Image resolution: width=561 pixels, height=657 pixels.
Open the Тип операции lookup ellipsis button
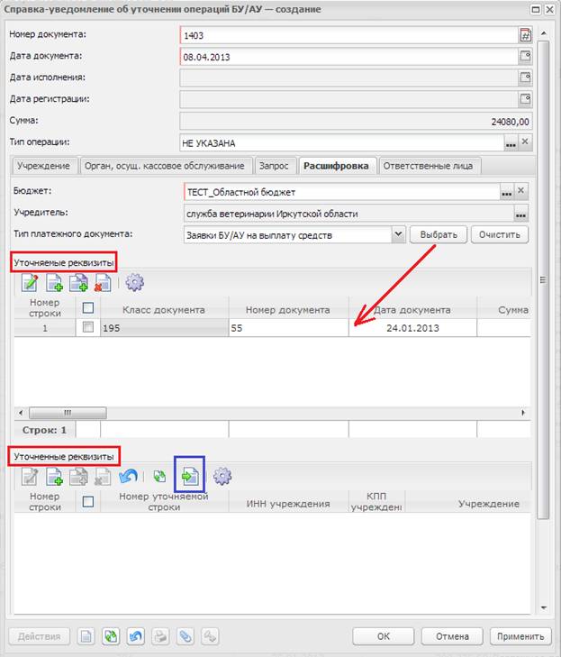coord(510,142)
